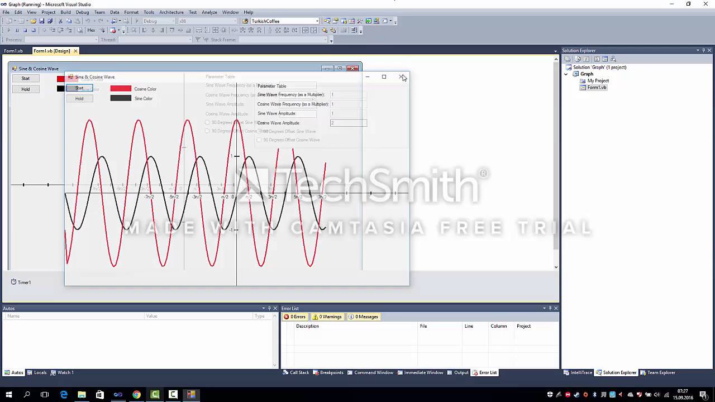Viewport: 715px width, 402px height.
Task: Collapse the Graph project node
Action: click(566, 74)
